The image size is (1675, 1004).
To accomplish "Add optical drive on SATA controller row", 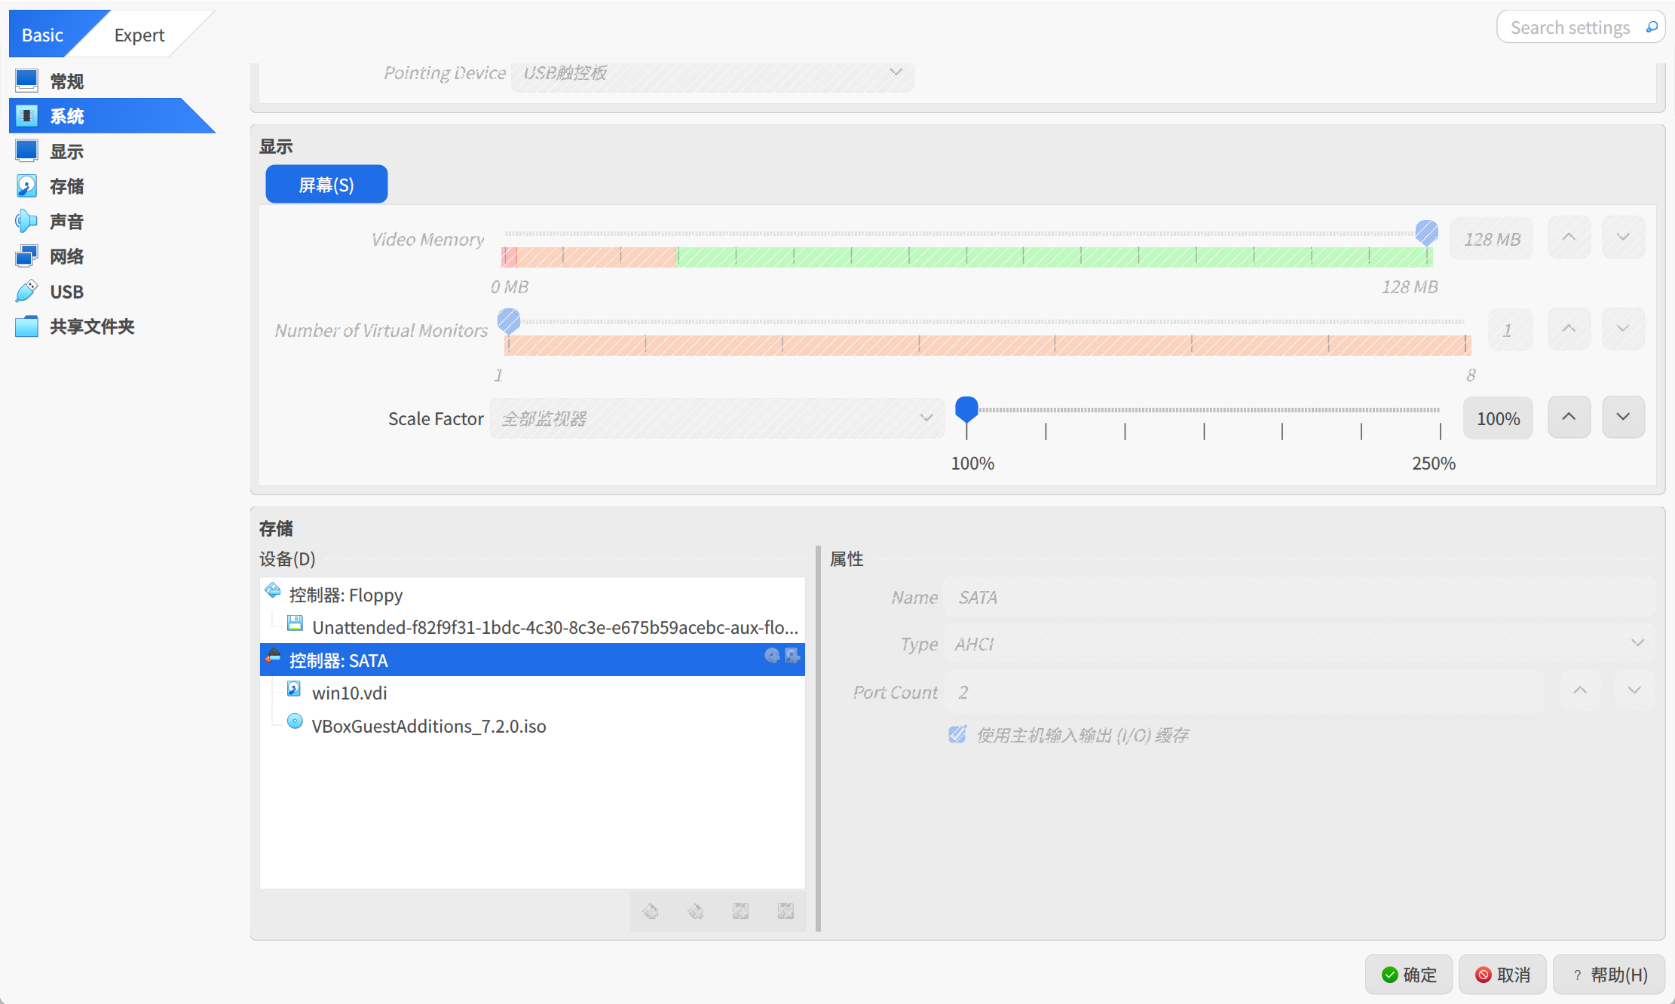I will pos(772,655).
